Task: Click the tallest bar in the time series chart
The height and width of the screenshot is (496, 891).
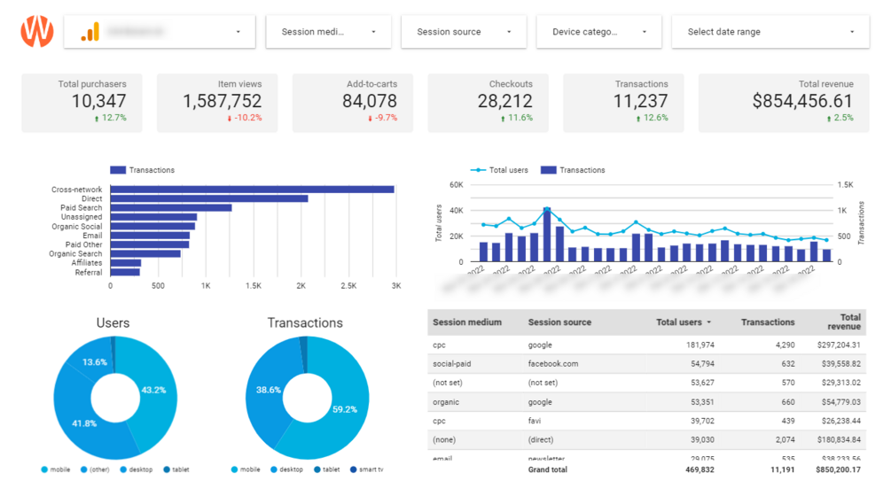Action: [547, 235]
